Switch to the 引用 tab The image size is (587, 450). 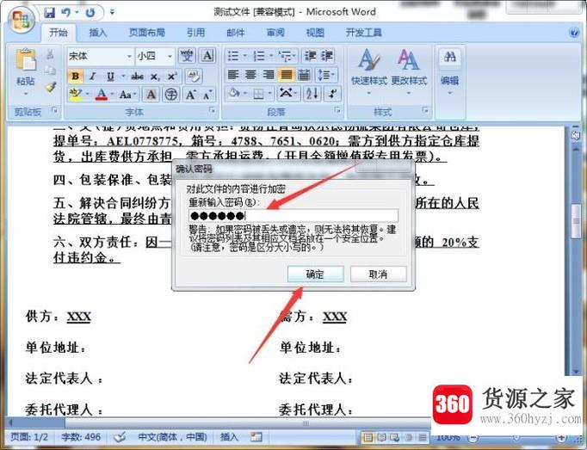click(x=195, y=33)
